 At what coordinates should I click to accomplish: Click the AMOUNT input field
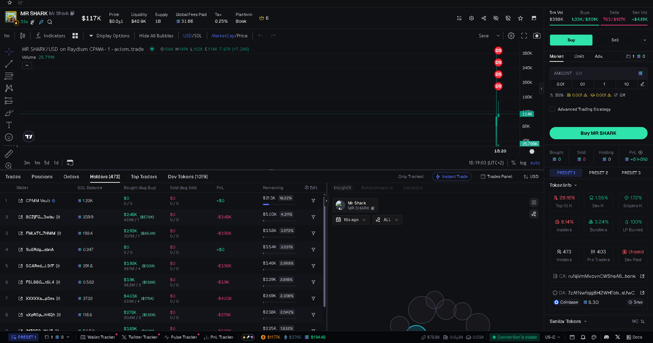(598, 73)
